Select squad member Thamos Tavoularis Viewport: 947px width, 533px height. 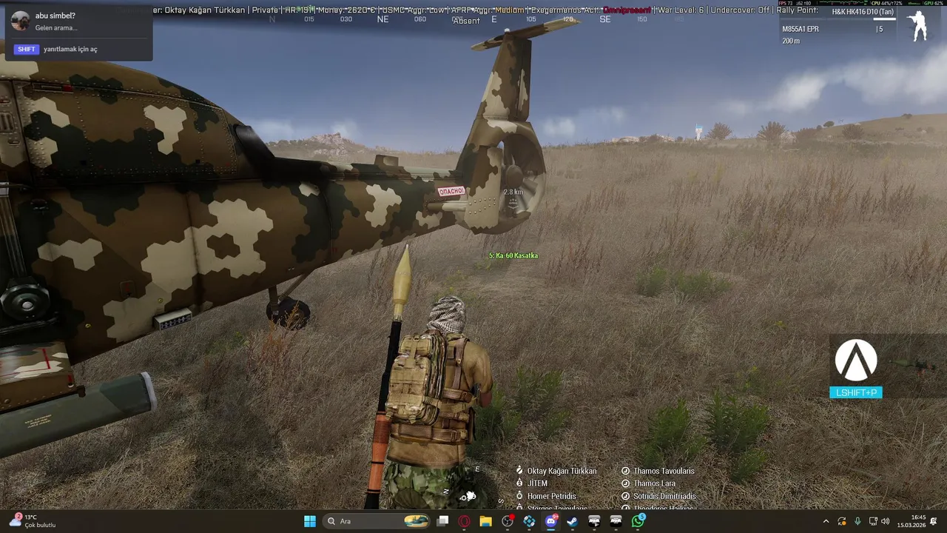[x=664, y=471]
